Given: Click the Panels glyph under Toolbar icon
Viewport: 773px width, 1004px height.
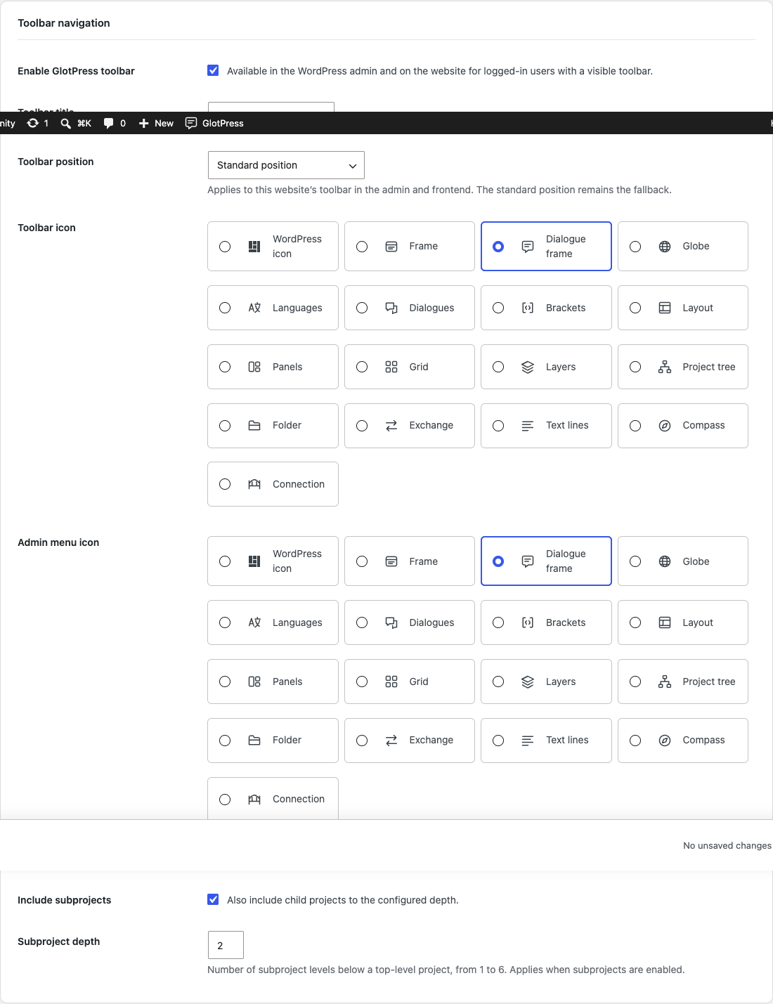Looking at the screenshot, I should (254, 367).
